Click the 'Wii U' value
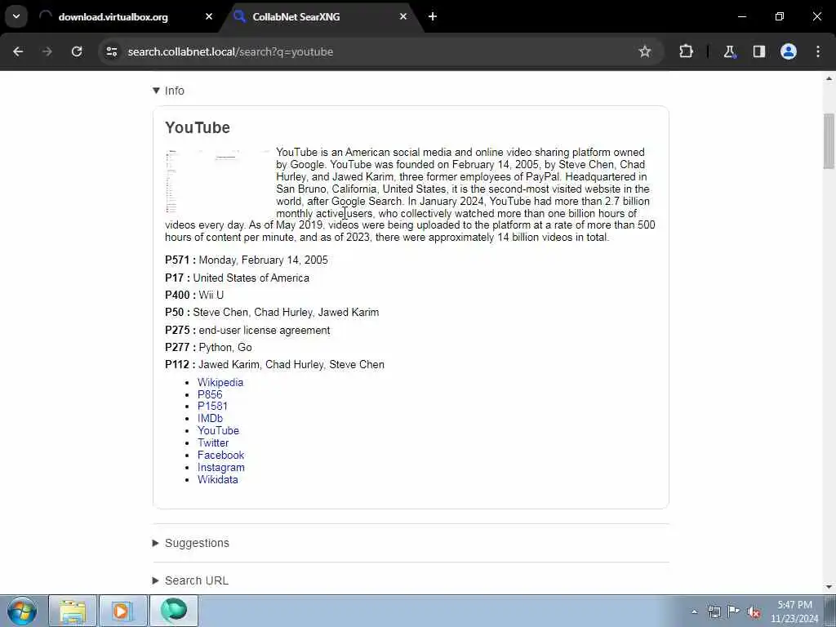This screenshot has width=836, height=627. 211,295
